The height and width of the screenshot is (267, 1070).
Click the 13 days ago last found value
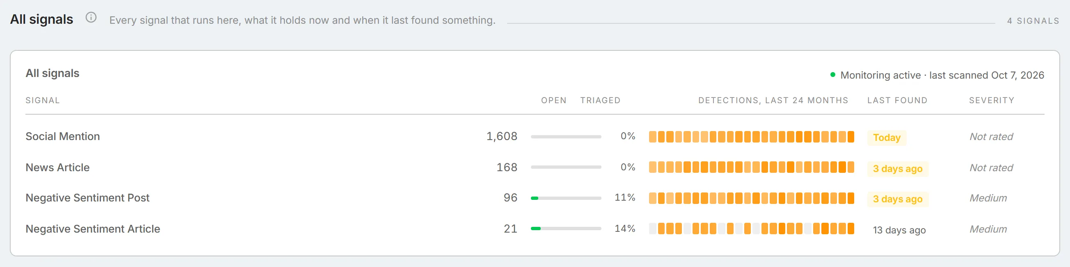tap(899, 230)
